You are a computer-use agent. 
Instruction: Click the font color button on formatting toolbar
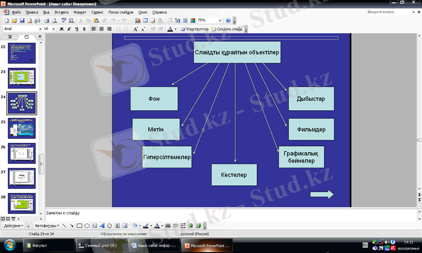[x=170, y=29]
